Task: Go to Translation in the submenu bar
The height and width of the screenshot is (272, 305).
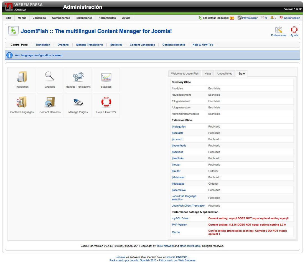Action: (x=43, y=45)
